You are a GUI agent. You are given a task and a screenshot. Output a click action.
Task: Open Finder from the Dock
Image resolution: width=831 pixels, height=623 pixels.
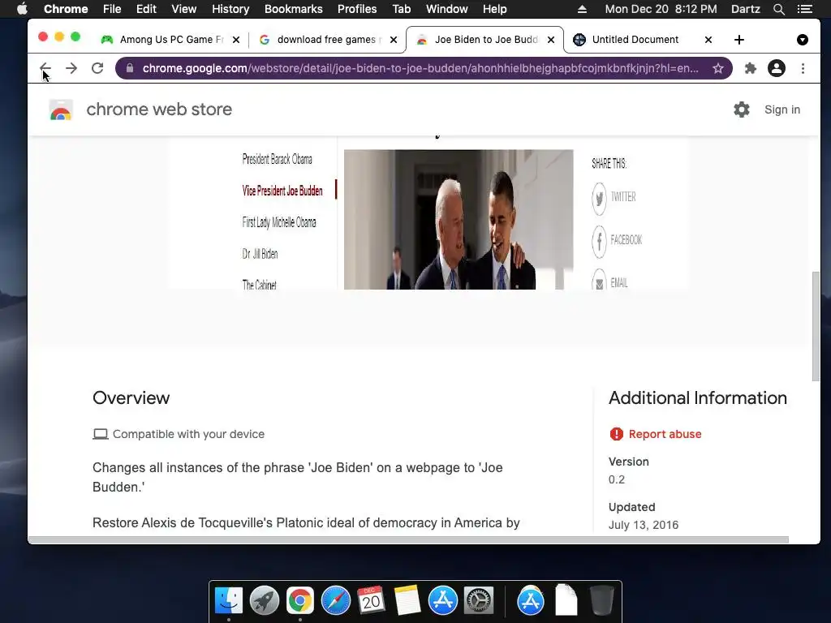pyautogui.click(x=228, y=601)
